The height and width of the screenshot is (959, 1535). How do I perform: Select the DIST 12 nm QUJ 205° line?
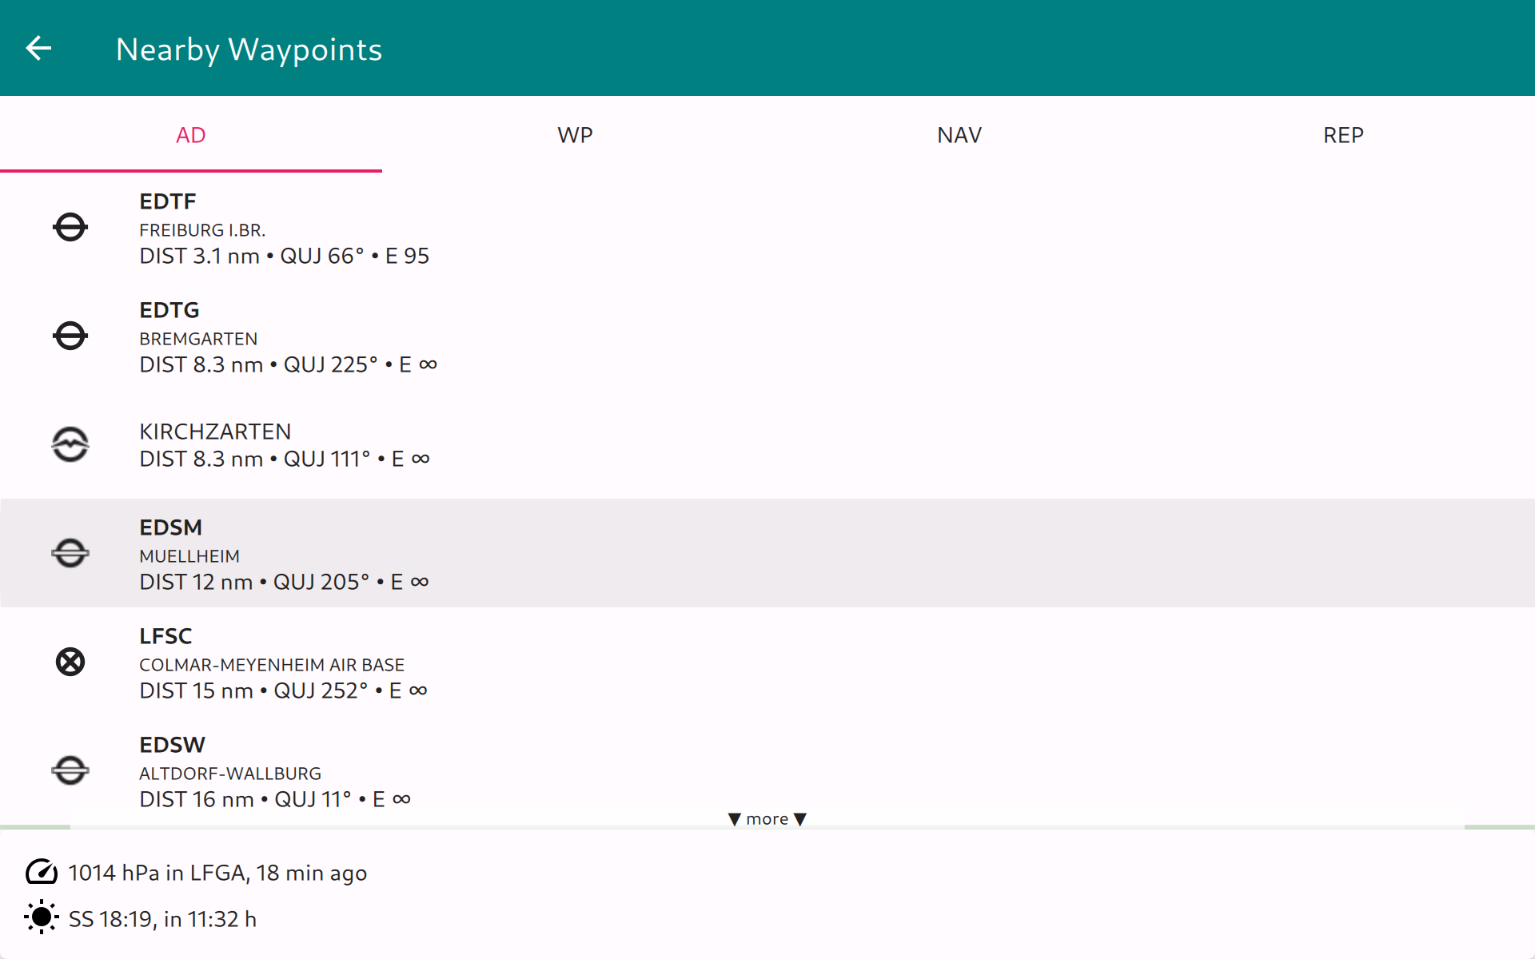point(284,582)
